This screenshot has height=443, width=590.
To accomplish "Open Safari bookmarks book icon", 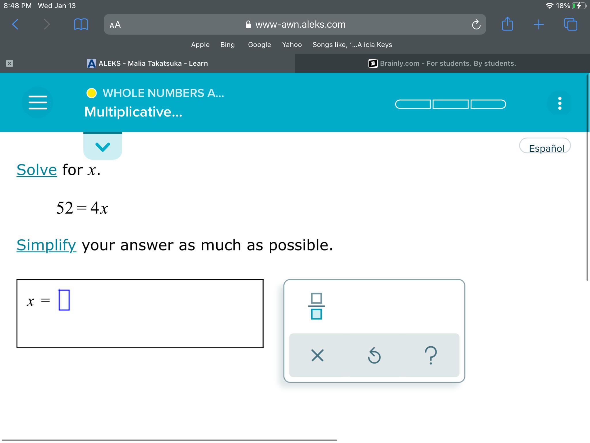I will tap(81, 24).
